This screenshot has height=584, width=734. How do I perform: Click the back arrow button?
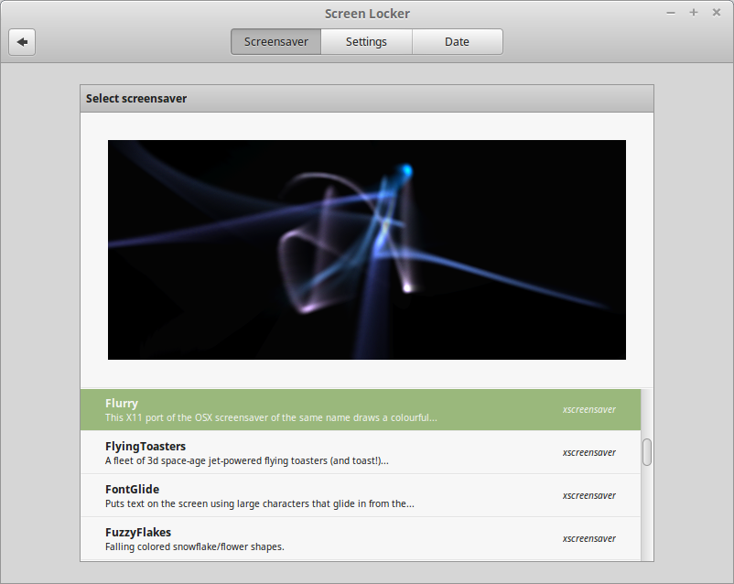[22, 42]
